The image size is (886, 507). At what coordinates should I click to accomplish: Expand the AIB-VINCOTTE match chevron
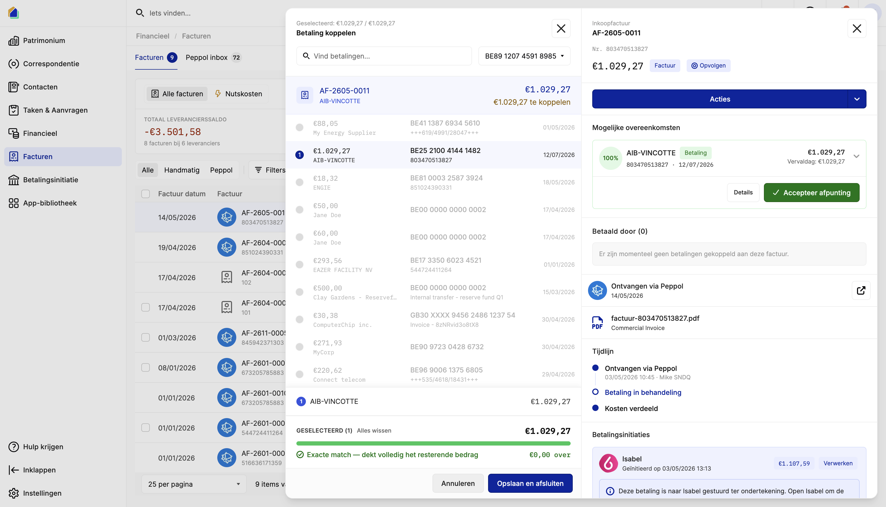[x=856, y=156]
